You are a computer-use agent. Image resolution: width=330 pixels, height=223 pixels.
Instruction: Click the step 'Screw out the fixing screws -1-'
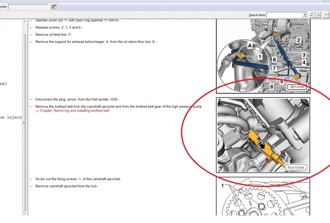(x=78, y=179)
